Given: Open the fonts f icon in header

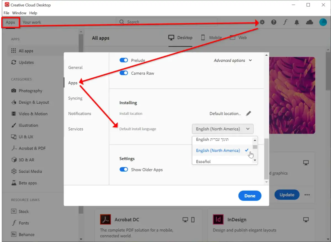Looking at the screenshot, I should pyautogui.click(x=285, y=22).
